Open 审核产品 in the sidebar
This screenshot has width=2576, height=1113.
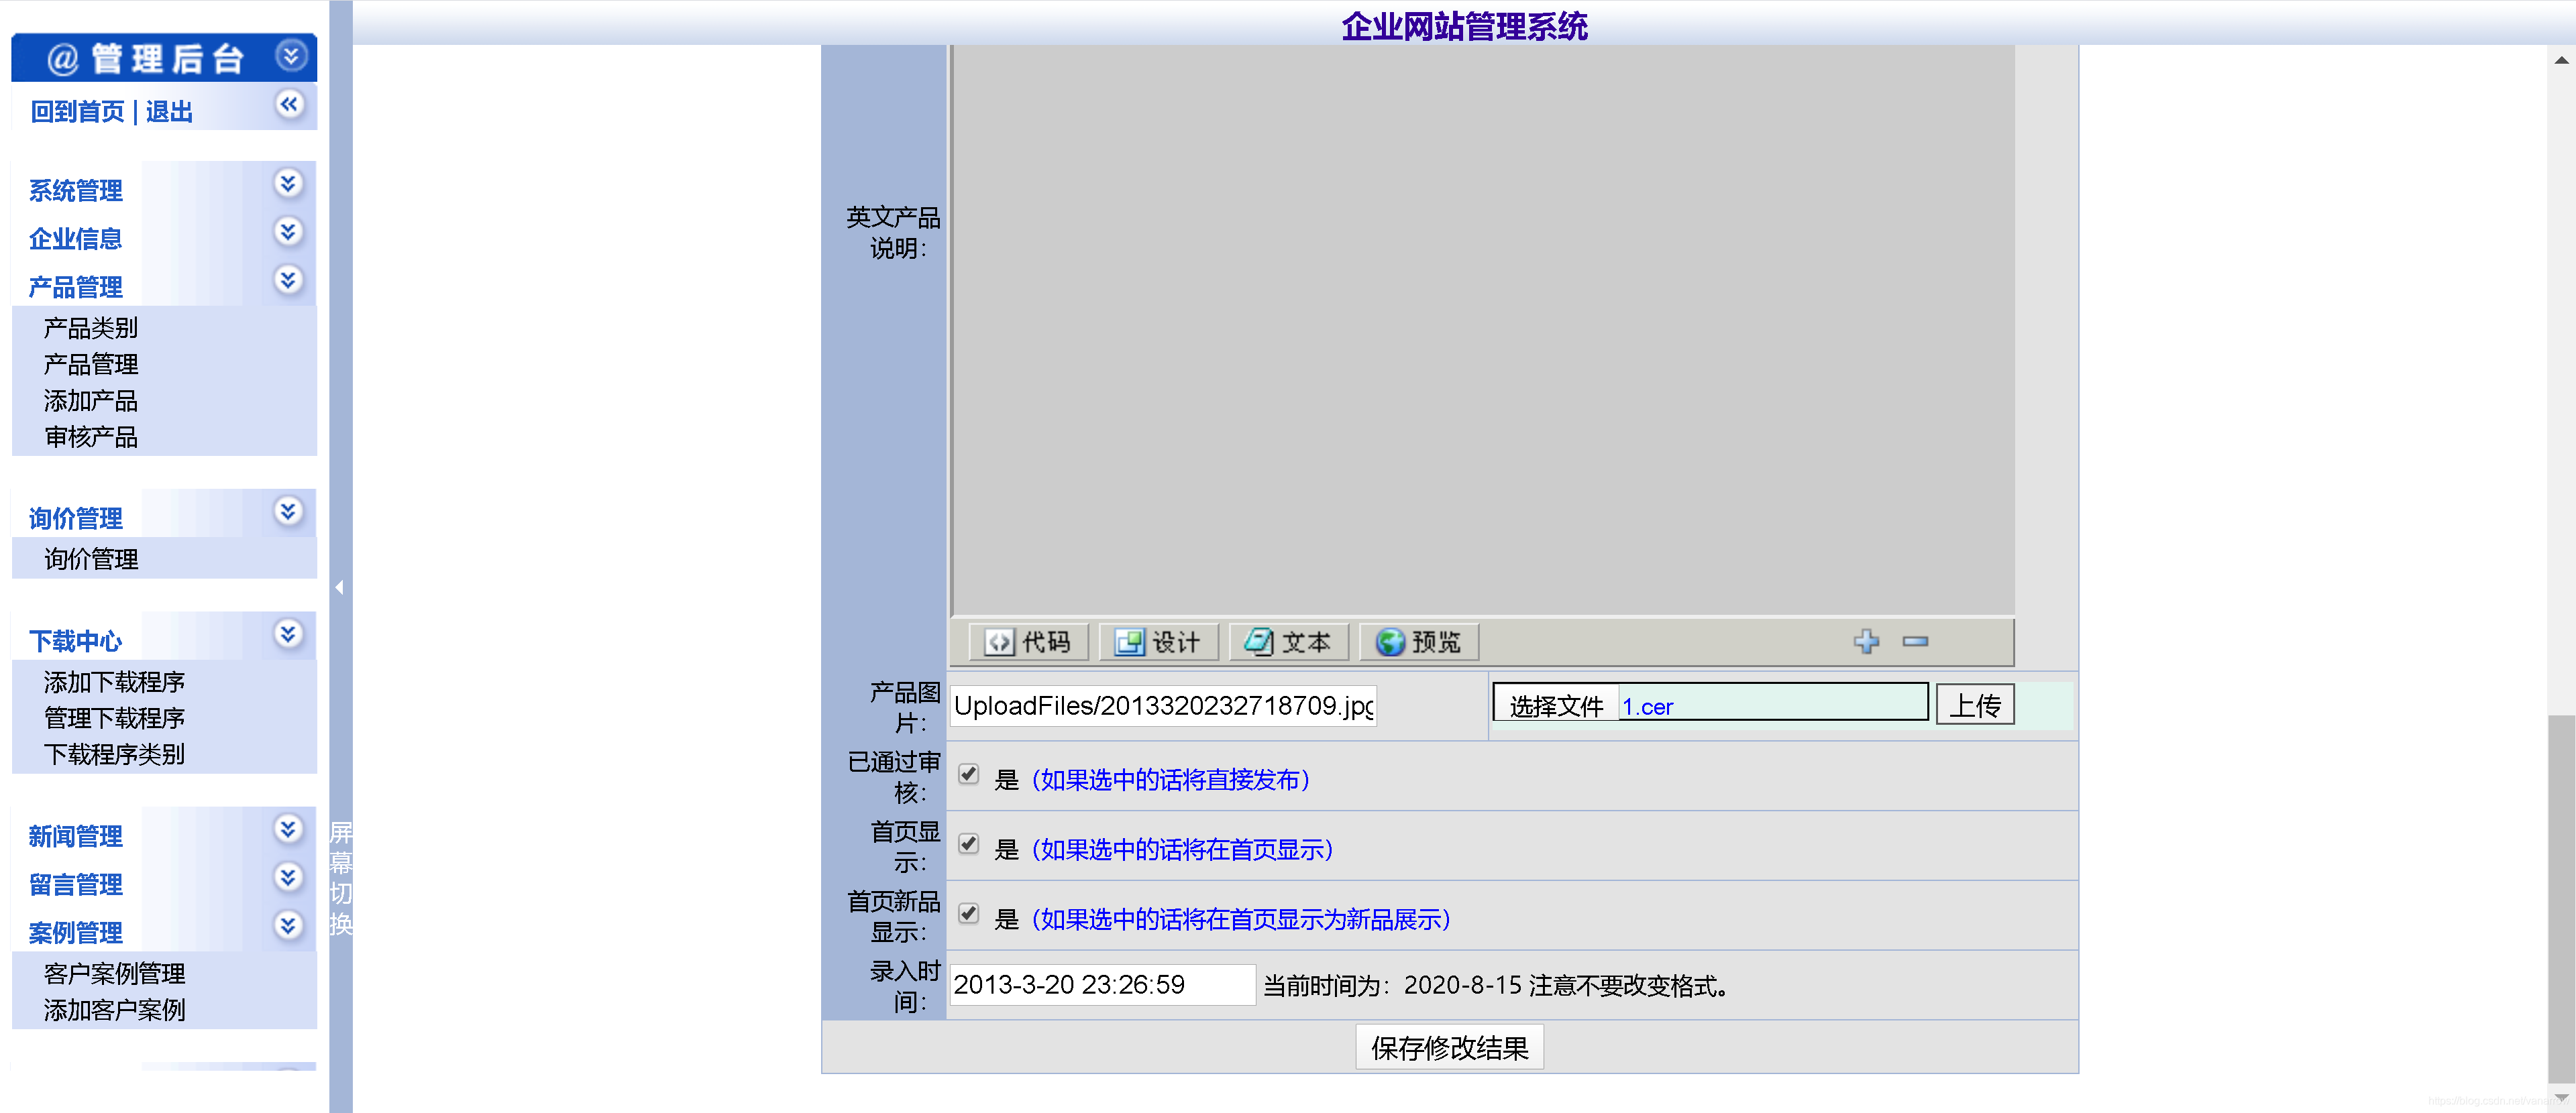click(x=91, y=436)
